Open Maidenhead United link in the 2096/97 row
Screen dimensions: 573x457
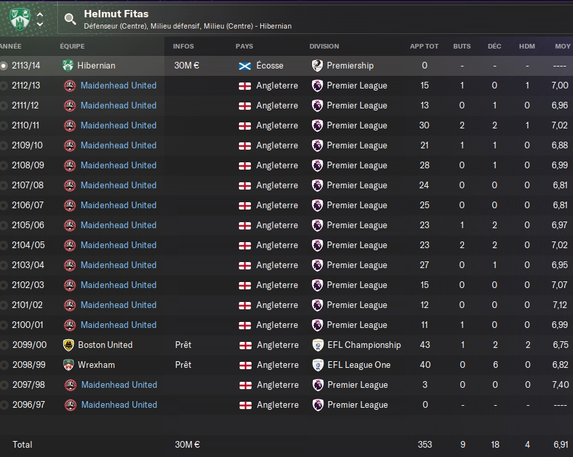pos(118,404)
